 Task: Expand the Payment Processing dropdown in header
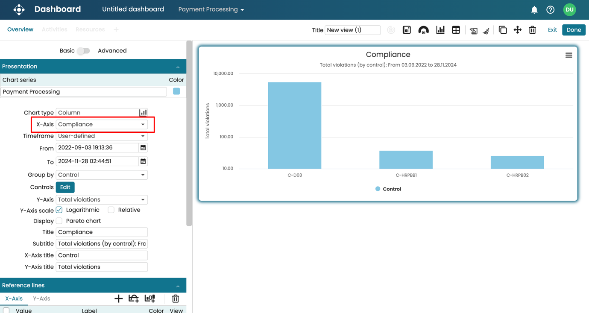click(x=211, y=9)
